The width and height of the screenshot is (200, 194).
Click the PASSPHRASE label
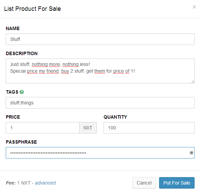pyautogui.click(x=21, y=142)
